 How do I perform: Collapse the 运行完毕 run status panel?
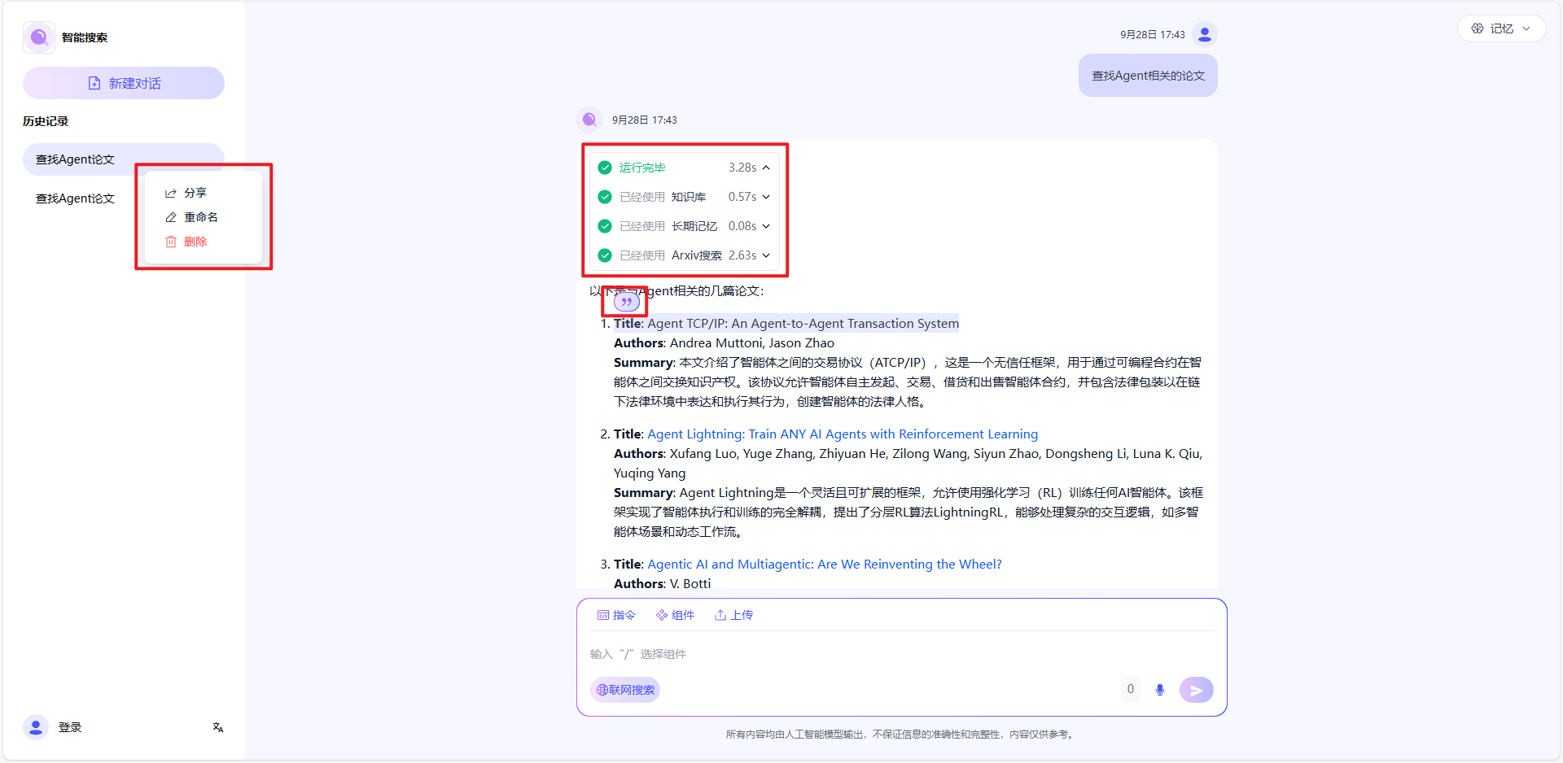[766, 168]
